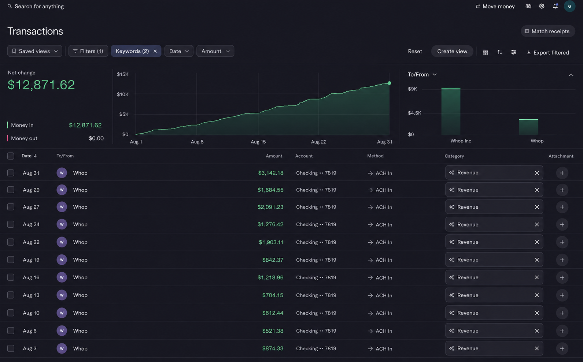The width and height of the screenshot is (583, 362).
Task: Open display options sliders icon
Action: pos(514,52)
